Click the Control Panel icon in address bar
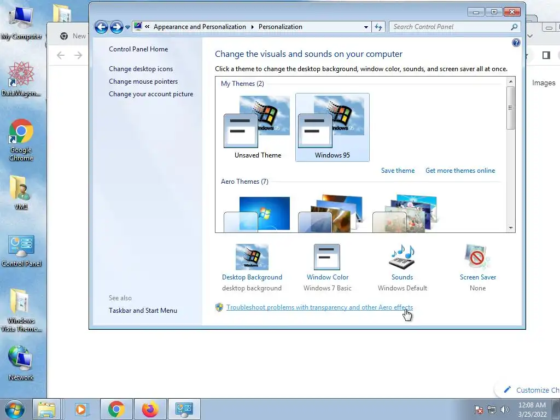The image size is (560, 420). click(x=138, y=26)
